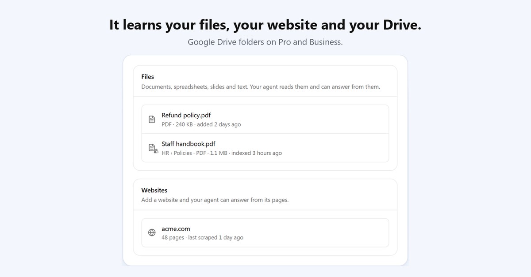531x277 pixels.
Task: Click the Websites section heading
Action: (x=154, y=191)
